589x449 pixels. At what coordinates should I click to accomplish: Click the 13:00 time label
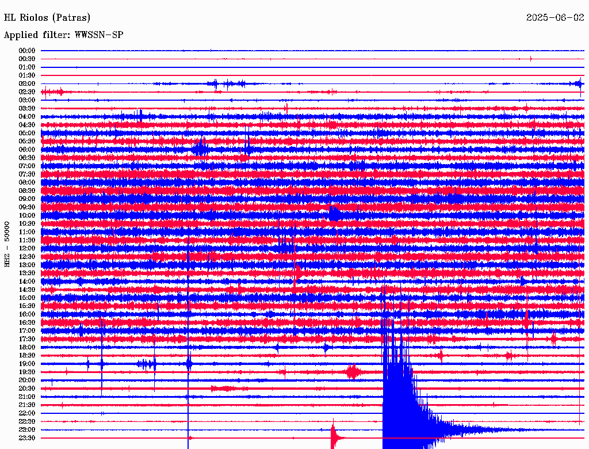[27, 265]
